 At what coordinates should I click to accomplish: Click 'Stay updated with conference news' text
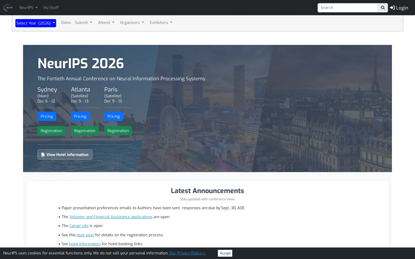[x=207, y=199]
